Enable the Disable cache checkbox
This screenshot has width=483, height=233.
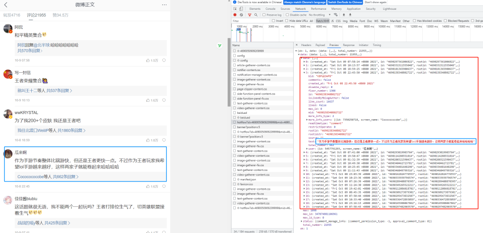point(288,15)
